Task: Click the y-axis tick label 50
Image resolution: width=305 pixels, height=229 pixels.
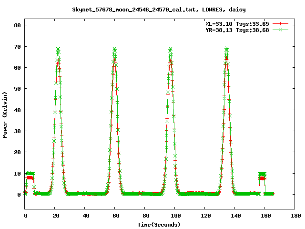Action: click(x=17, y=89)
